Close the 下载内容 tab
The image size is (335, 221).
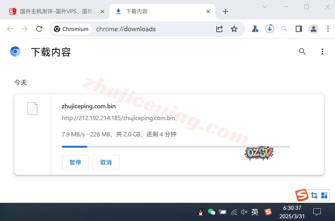pyautogui.click(x=208, y=12)
